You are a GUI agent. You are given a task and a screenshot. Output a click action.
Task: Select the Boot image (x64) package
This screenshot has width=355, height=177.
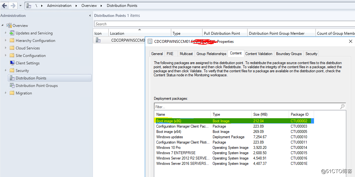tap(234, 132)
